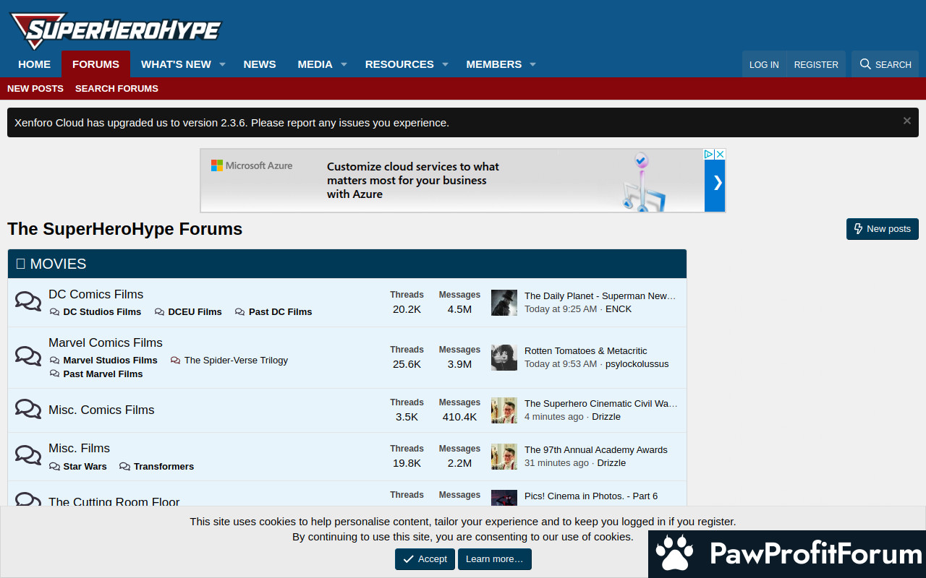The height and width of the screenshot is (578, 926).
Task: Open Past Marvel Films subforum
Action: [103, 374]
